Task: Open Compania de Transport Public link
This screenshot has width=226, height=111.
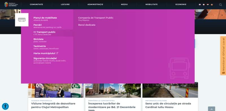Action: [95, 19]
